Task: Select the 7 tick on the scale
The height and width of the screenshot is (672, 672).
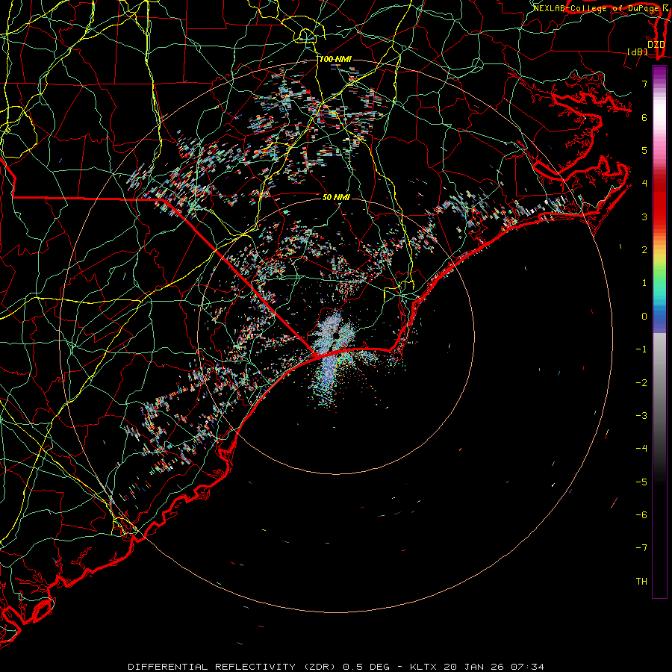Action: (644, 84)
